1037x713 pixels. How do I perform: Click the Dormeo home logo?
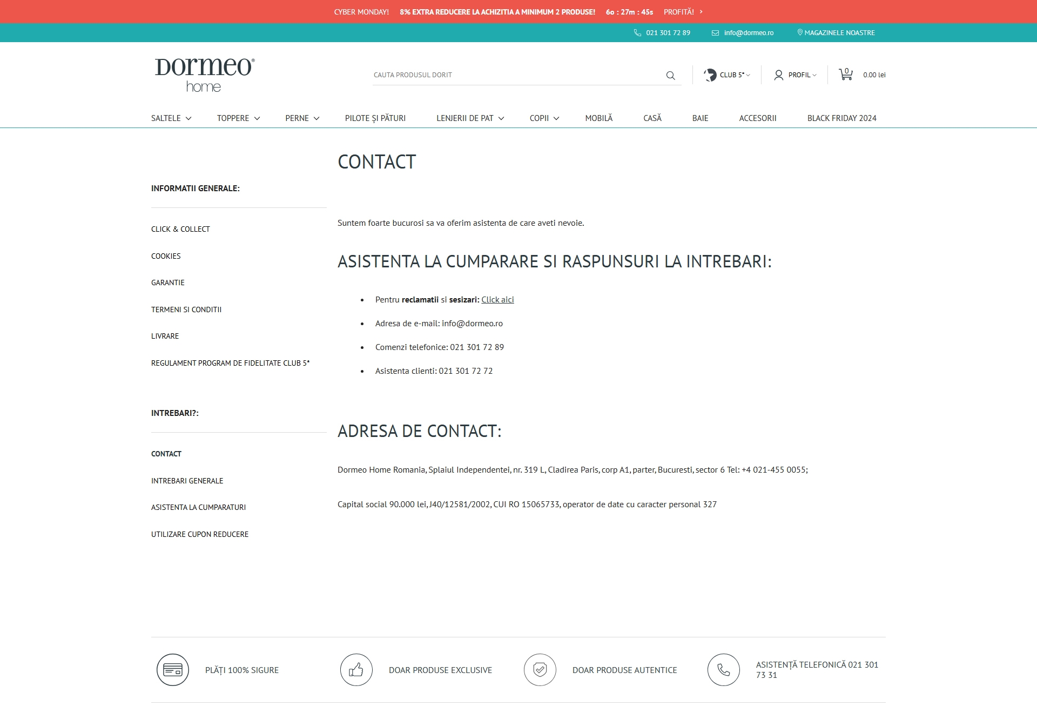205,75
